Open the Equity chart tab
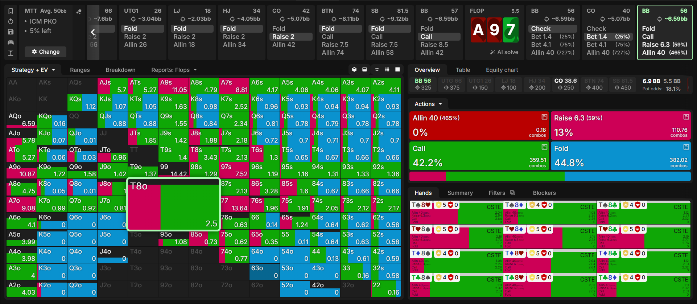The width and height of the screenshot is (697, 304). 502,70
